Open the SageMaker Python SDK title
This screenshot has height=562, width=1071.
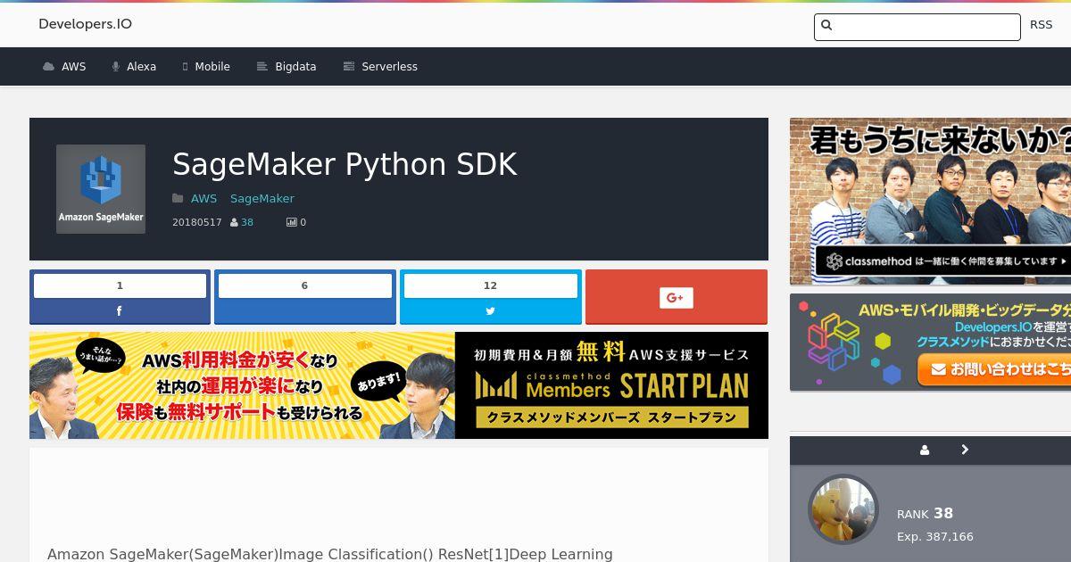tap(345, 164)
